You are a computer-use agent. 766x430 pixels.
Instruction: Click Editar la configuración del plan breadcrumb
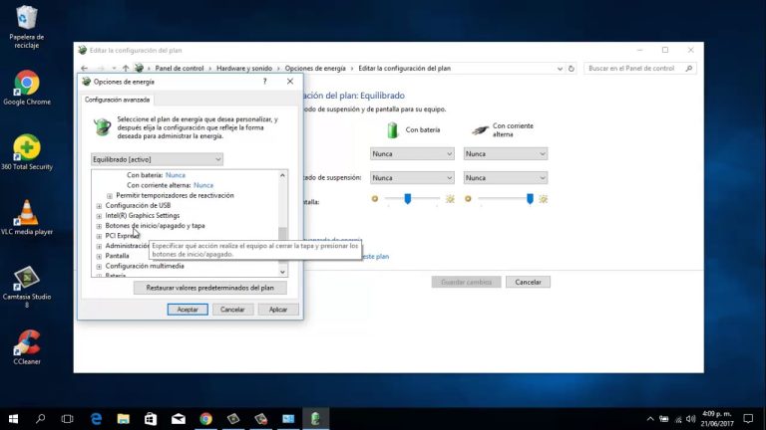point(405,69)
